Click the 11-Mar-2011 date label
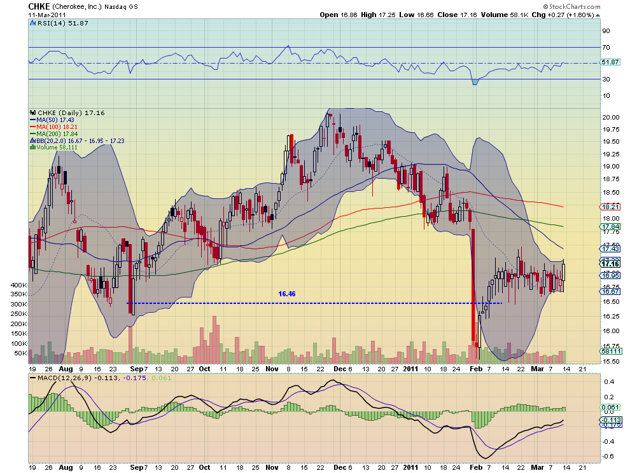Viewport: 630px width, 473px height. 46,15
